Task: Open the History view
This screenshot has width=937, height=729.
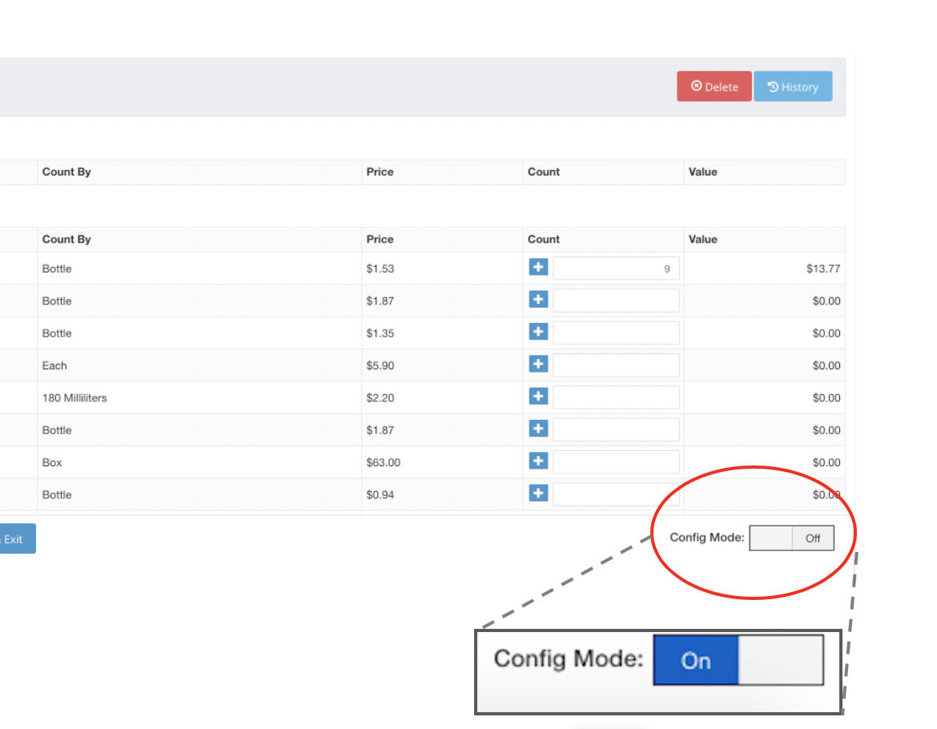Action: tap(793, 87)
